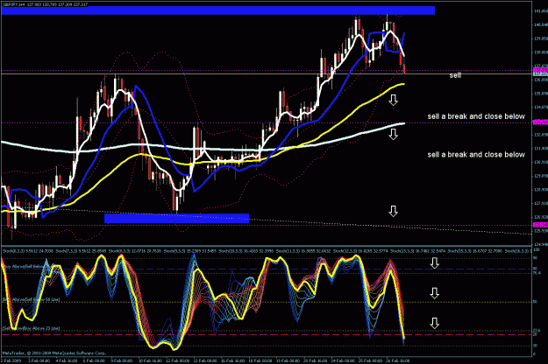Click the "2 Feb 2009" date label
Screen dimensions: 548x364
(11, 360)
